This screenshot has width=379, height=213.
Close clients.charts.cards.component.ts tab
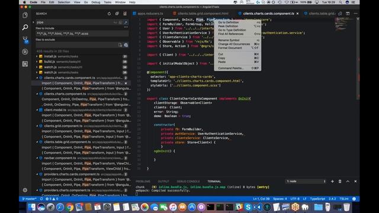tap(297, 14)
